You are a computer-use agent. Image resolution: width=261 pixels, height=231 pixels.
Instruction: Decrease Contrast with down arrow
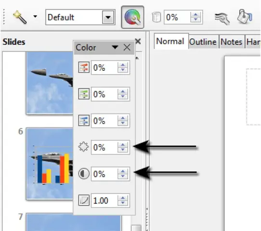(x=123, y=177)
